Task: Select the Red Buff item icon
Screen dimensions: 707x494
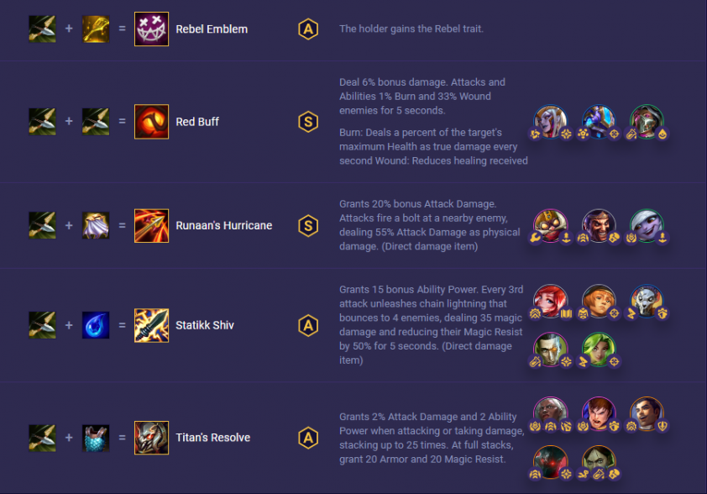Action: click(x=151, y=122)
